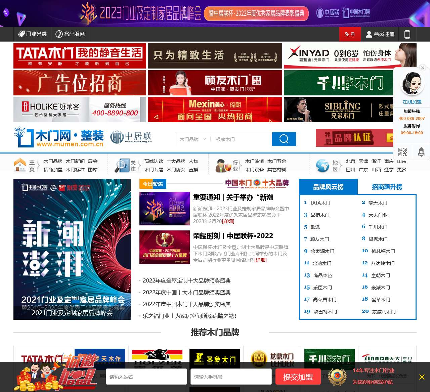Screen dimensions: 430x392
Task: Open the top 2023门业及定制家居品牌峰会 banner
Action: [x=215, y=13]
